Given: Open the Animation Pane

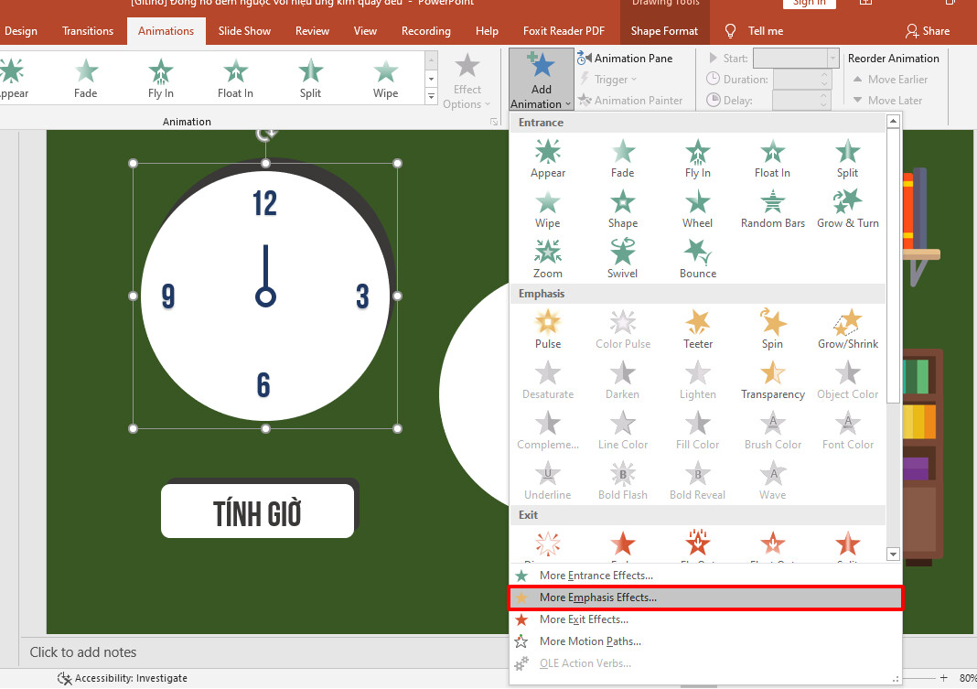Looking at the screenshot, I should (x=625, y=58).
